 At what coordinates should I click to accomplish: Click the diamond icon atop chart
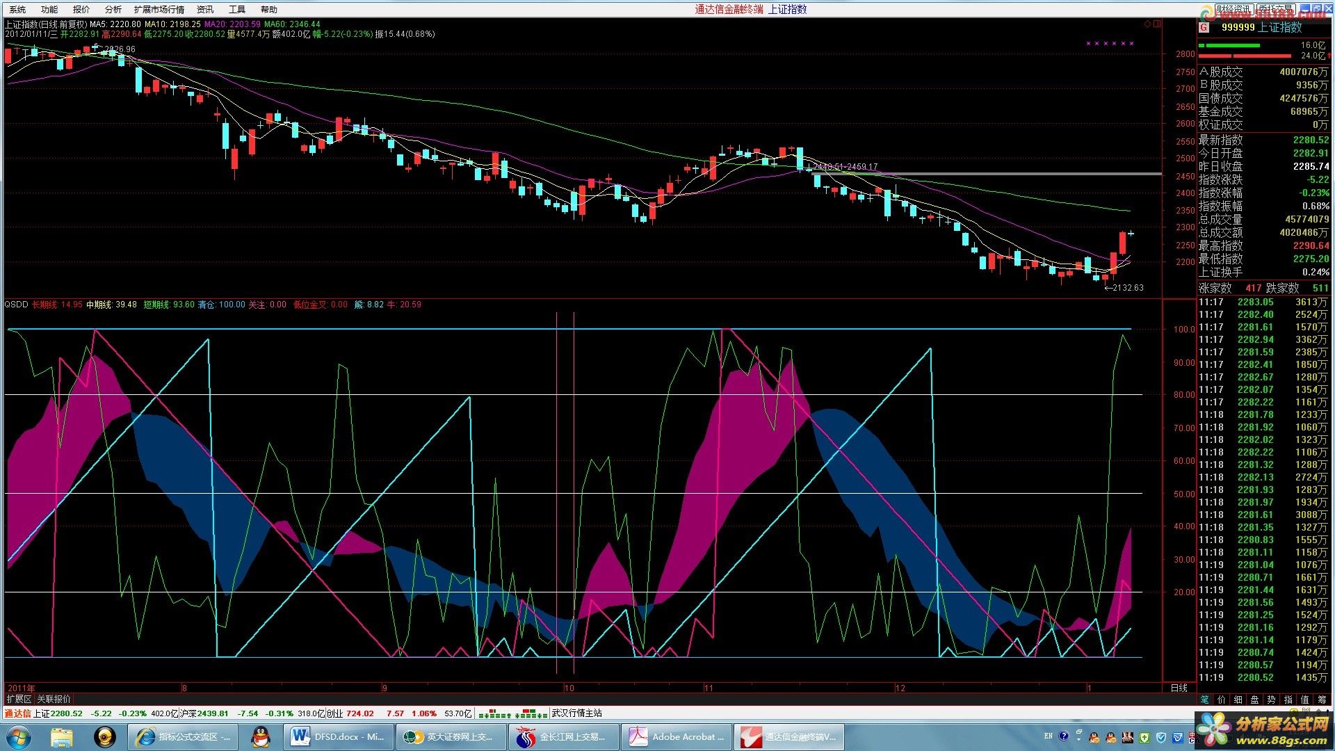click(1147, 24)
